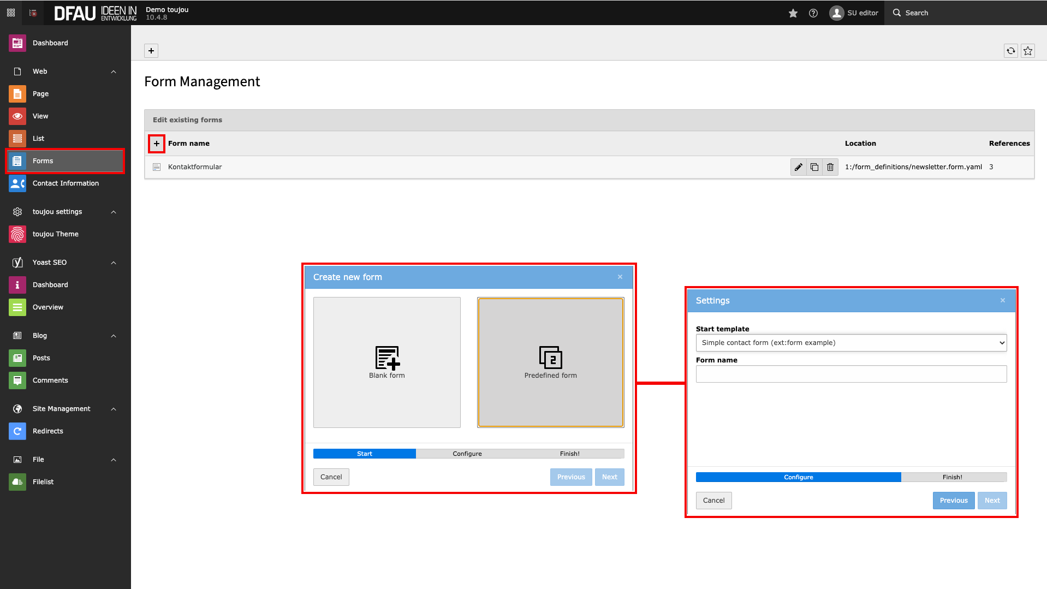The width and height of the screenshot is (1047, 589).
Task: Open the Start template dropdown
Action: 851,343
